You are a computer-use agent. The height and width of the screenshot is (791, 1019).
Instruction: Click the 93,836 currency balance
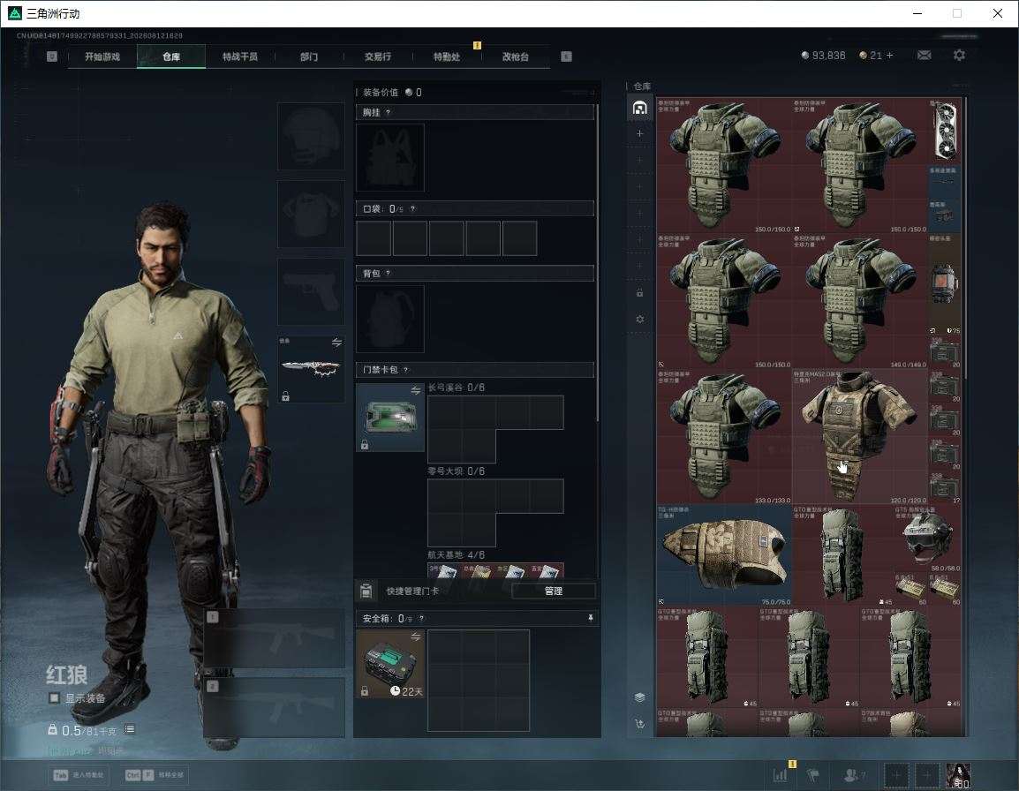click(x=823, y=56)
